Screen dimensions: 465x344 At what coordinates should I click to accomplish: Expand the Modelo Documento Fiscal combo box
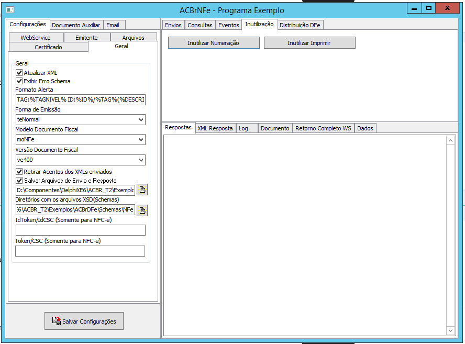141,140
